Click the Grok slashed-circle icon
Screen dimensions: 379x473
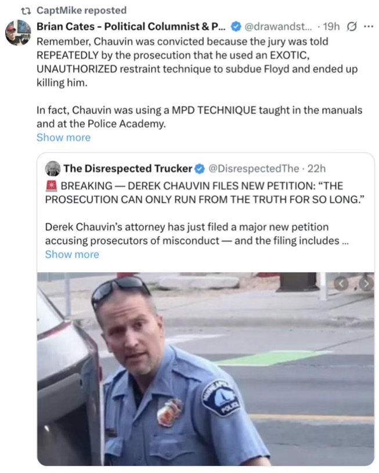point(351,27)
